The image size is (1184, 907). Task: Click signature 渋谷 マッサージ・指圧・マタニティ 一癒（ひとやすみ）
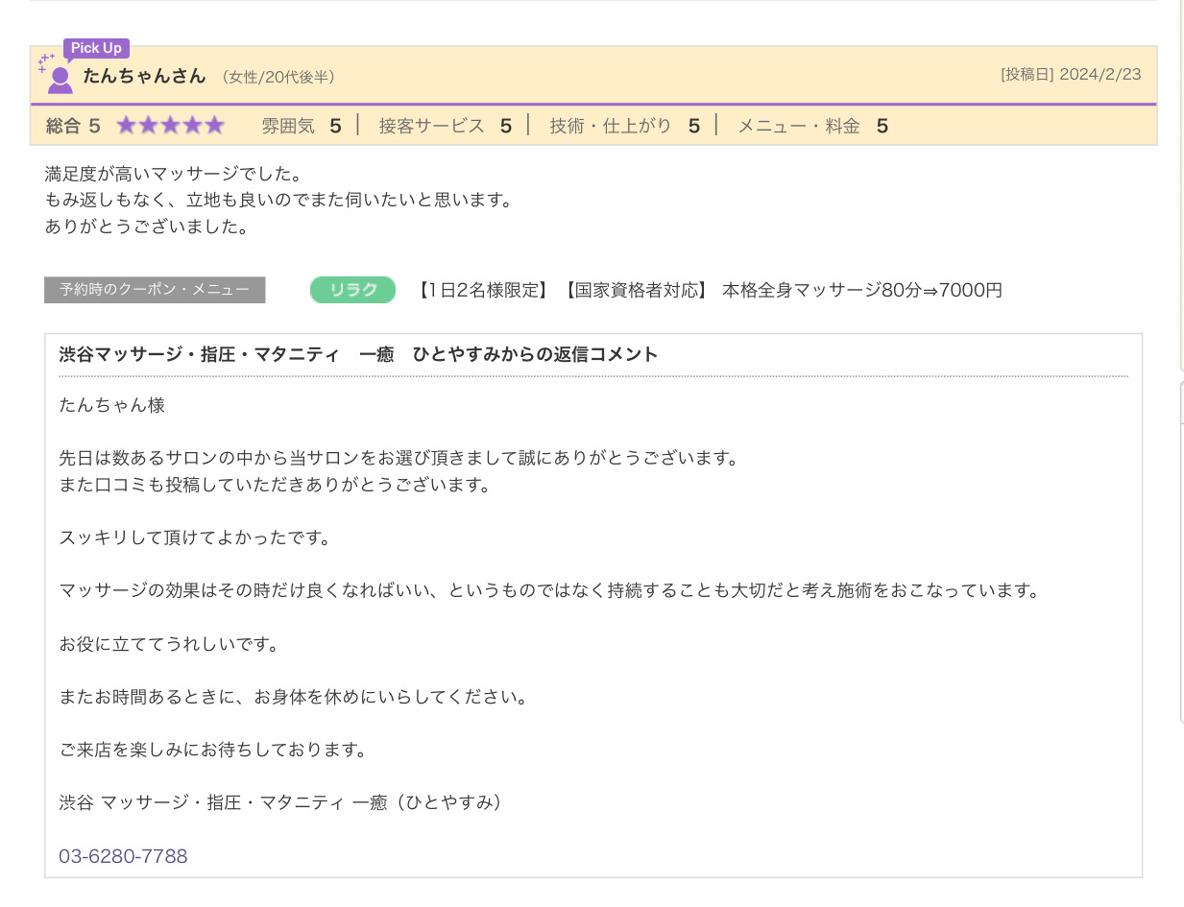coord(281,802)
